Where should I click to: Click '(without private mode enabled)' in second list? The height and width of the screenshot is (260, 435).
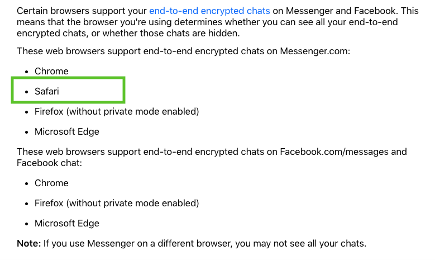point(132,204)
